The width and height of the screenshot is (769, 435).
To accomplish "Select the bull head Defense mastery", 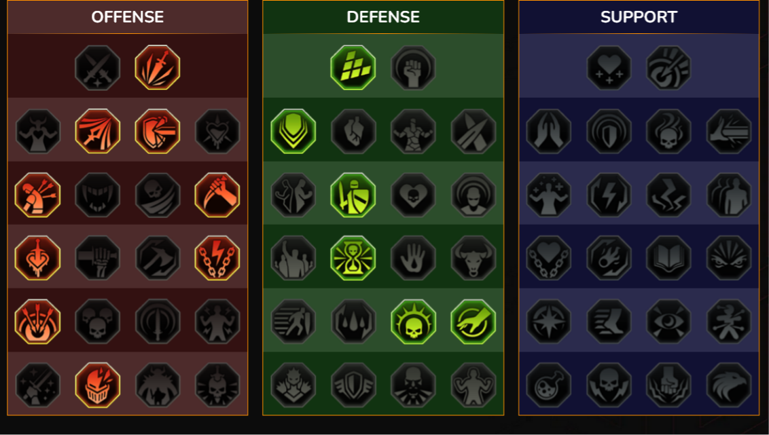I will (473, 258).
